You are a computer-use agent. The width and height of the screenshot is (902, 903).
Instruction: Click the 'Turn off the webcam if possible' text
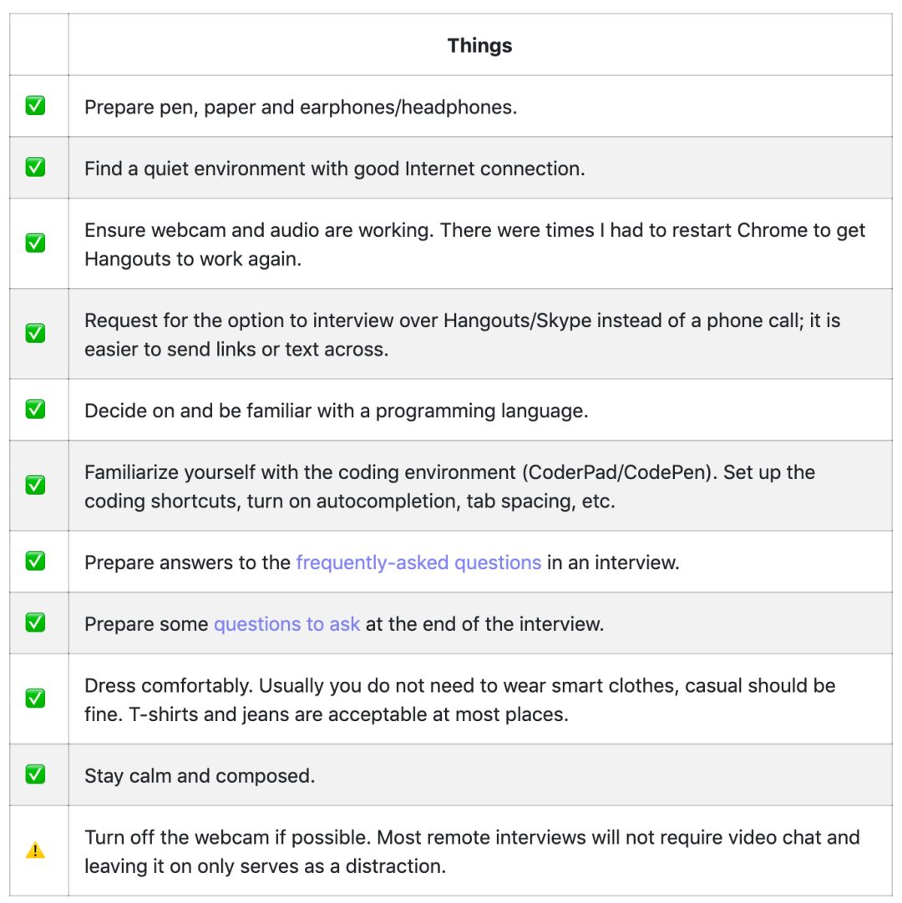pyautogui.click(x=472, y=852)
